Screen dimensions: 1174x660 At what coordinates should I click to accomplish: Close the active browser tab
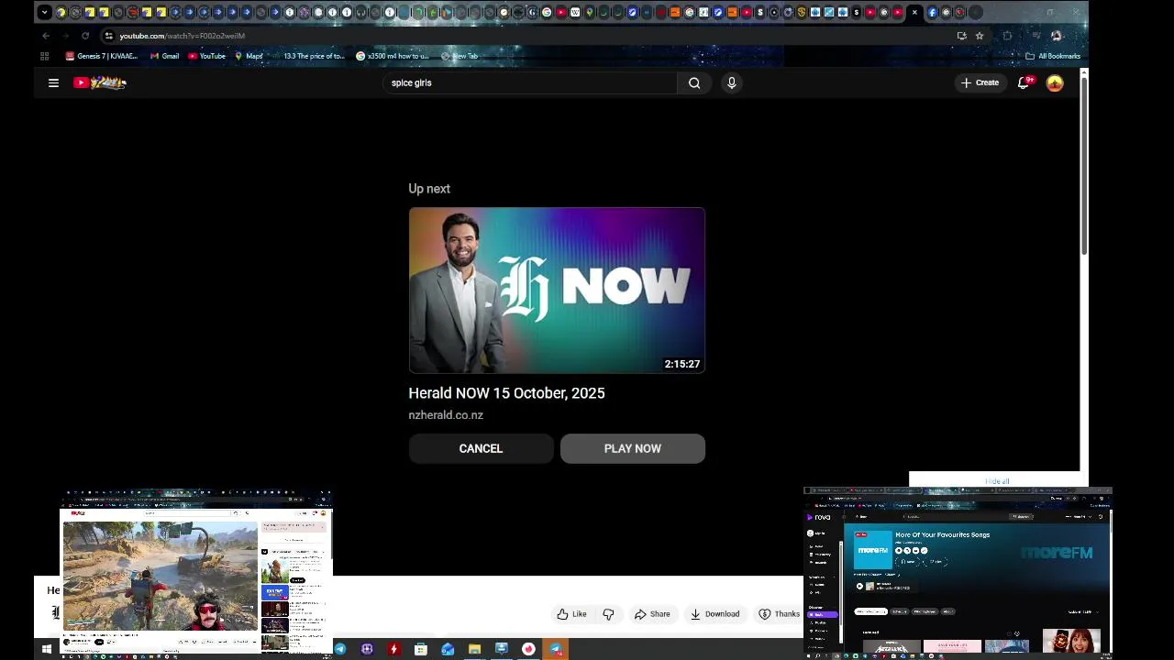click(914, 12)
